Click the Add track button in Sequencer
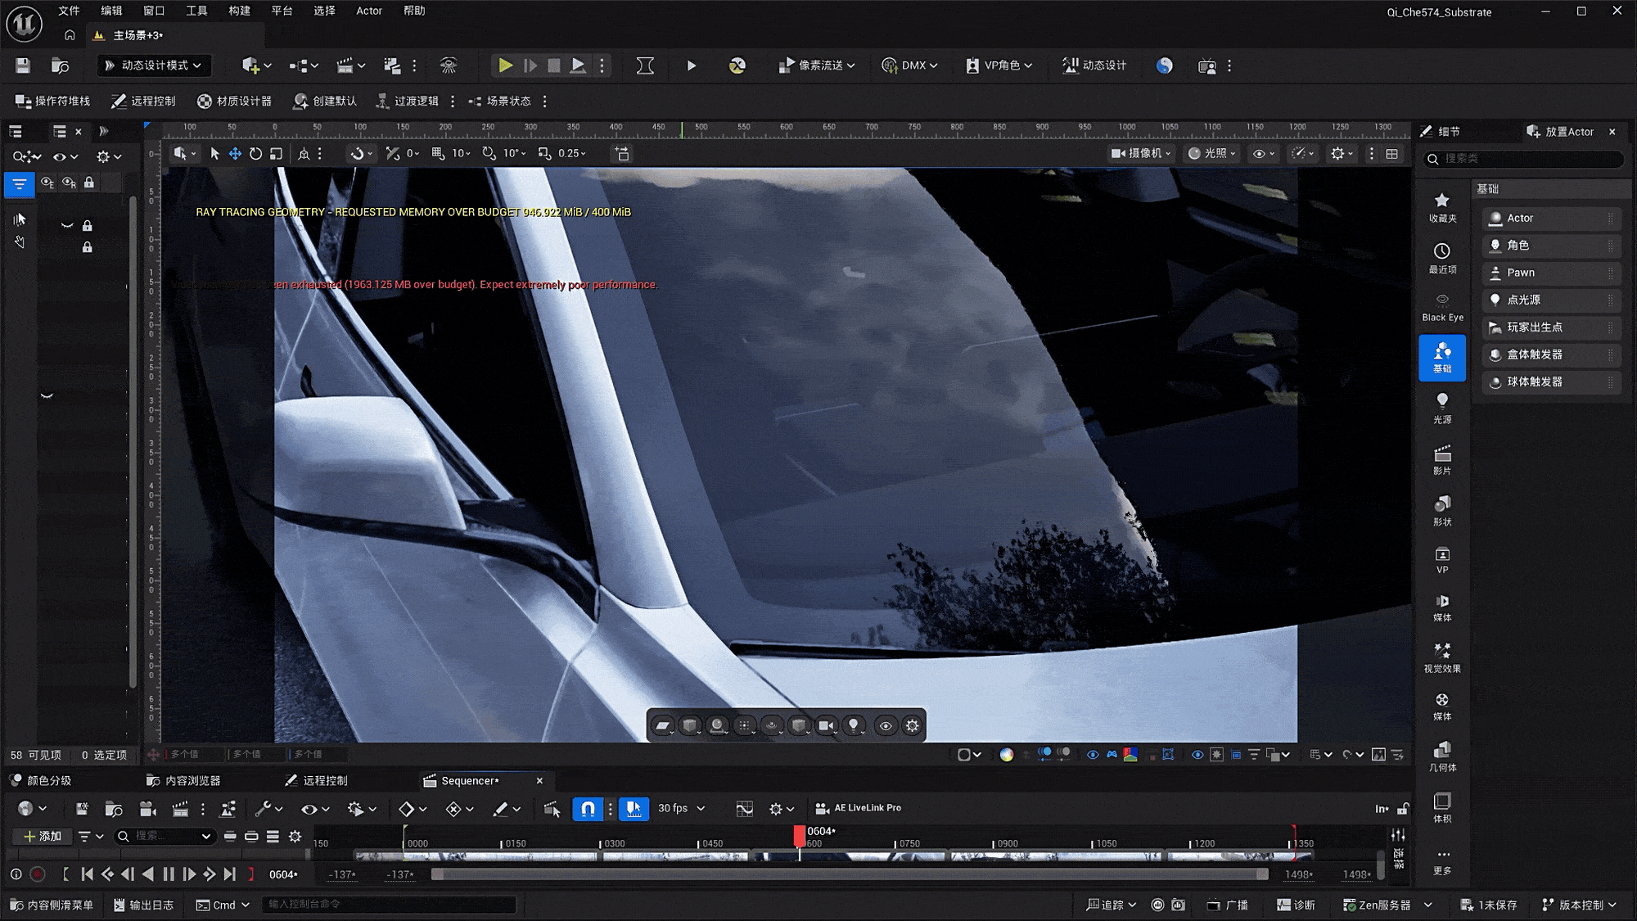1637x921 pixels. pos(43,836)
